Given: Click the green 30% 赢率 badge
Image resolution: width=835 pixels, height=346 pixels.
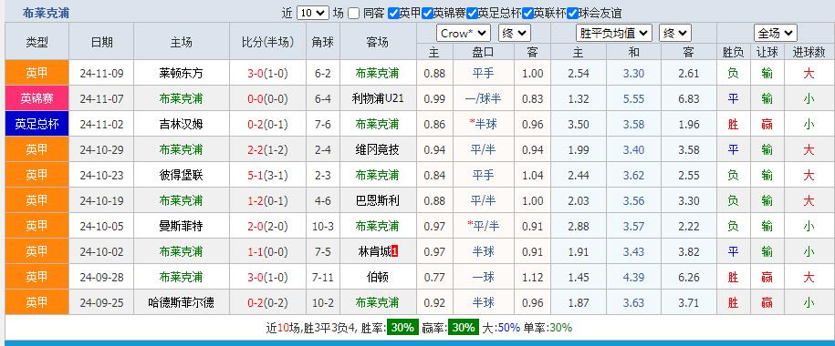Looking at the screenshot, I should 464,328.
